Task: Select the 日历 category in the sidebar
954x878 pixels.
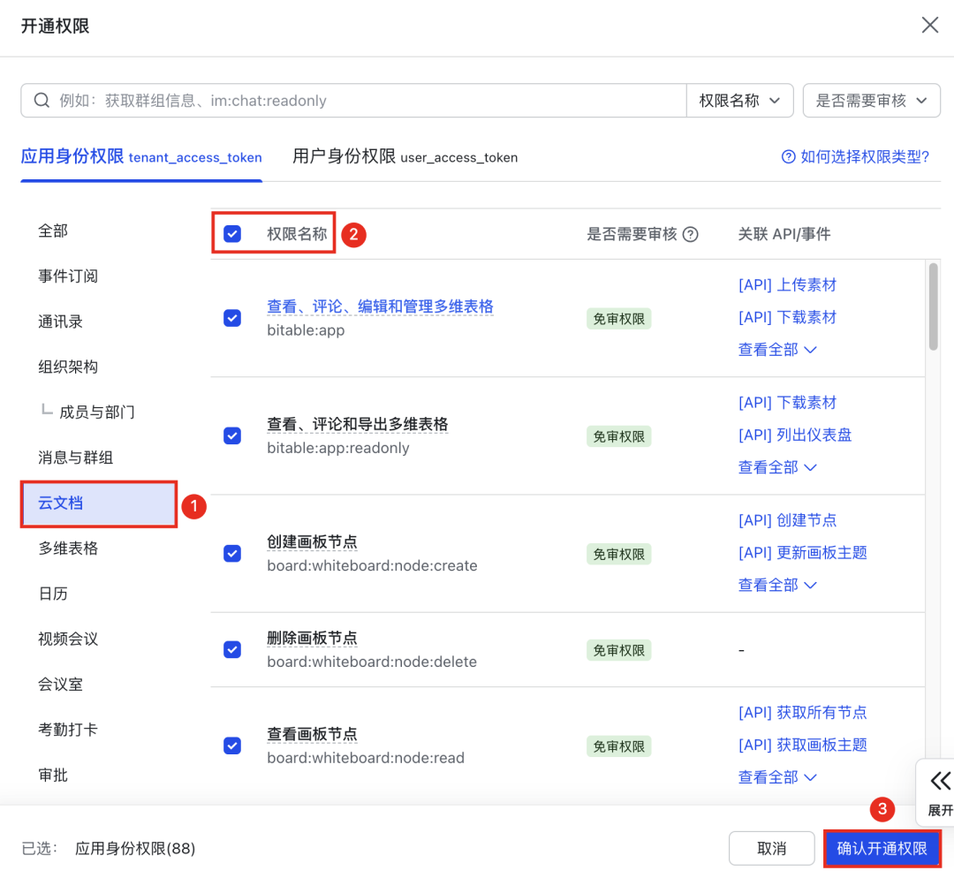Action: click(53, 594)
